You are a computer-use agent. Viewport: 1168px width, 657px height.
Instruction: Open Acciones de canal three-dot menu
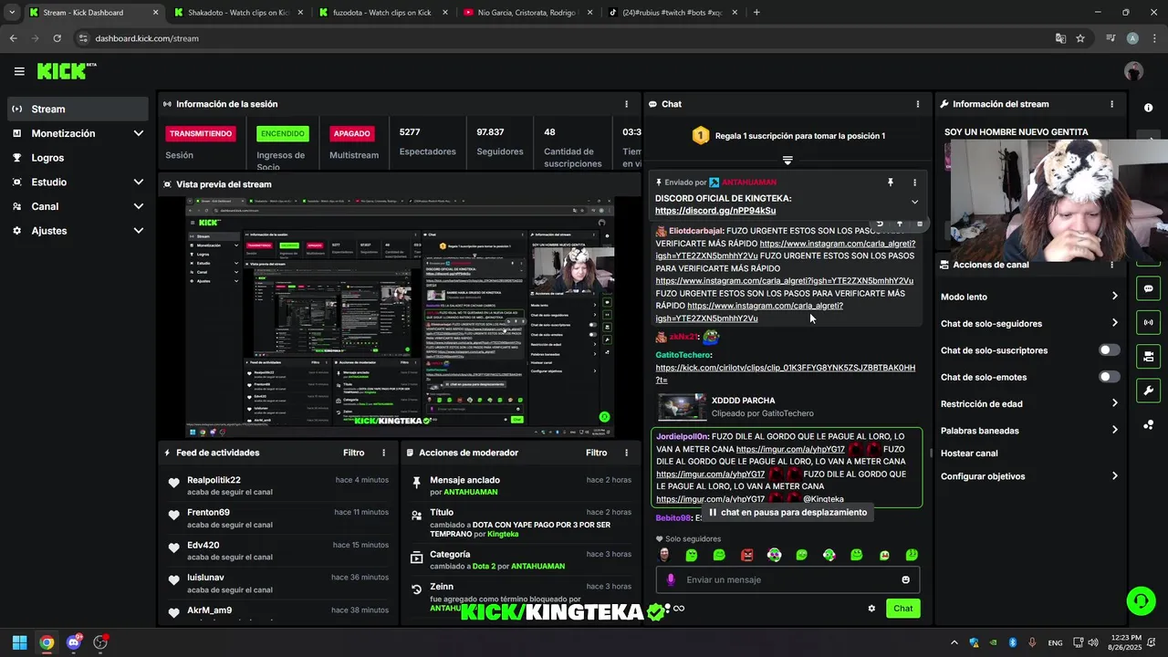click(1111, 265)
